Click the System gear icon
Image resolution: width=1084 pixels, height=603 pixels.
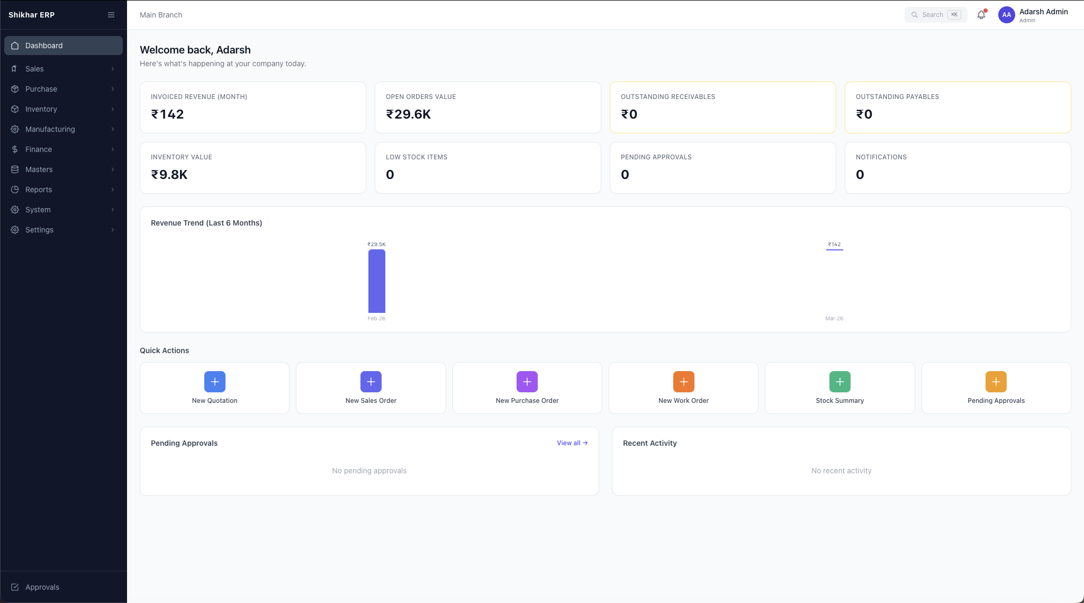tap(15, 210)
